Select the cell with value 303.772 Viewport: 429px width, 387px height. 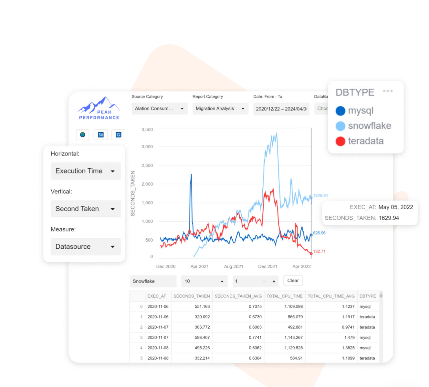pos(192,327)
